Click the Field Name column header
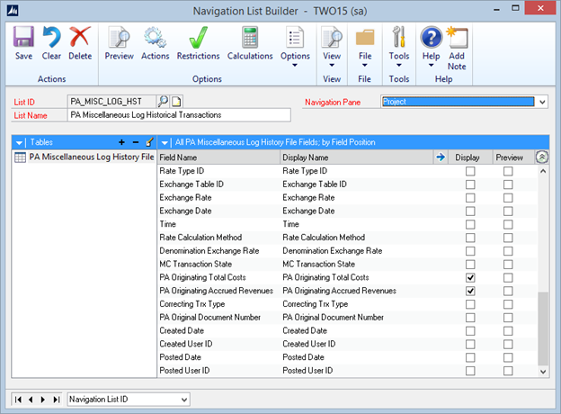The image size is (561, 414). [x=218, y=157]
